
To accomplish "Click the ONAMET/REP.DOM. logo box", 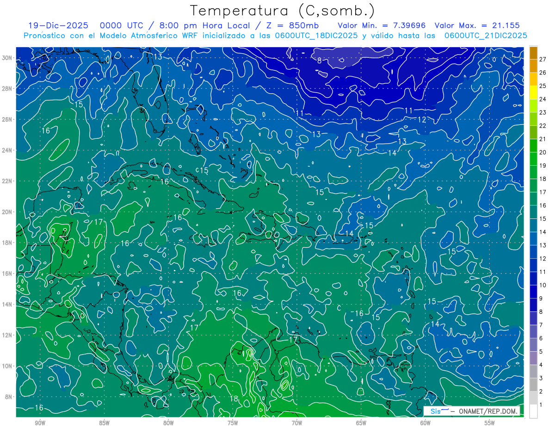I will [472, 411].
